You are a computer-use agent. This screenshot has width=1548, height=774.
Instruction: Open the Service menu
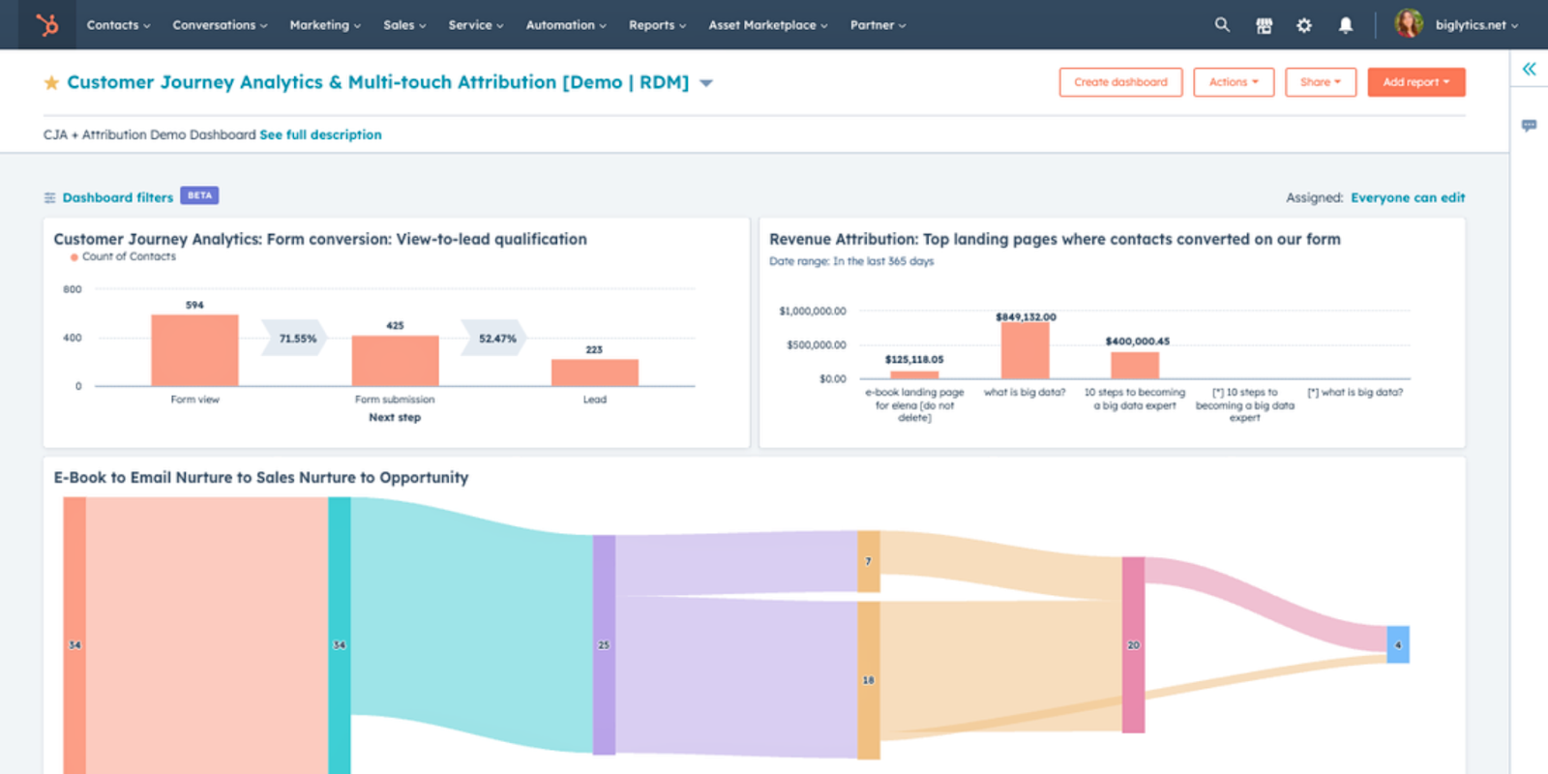tap(476, 25)
